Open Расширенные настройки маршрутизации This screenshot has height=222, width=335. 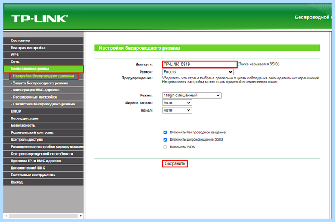click(44, 147)
